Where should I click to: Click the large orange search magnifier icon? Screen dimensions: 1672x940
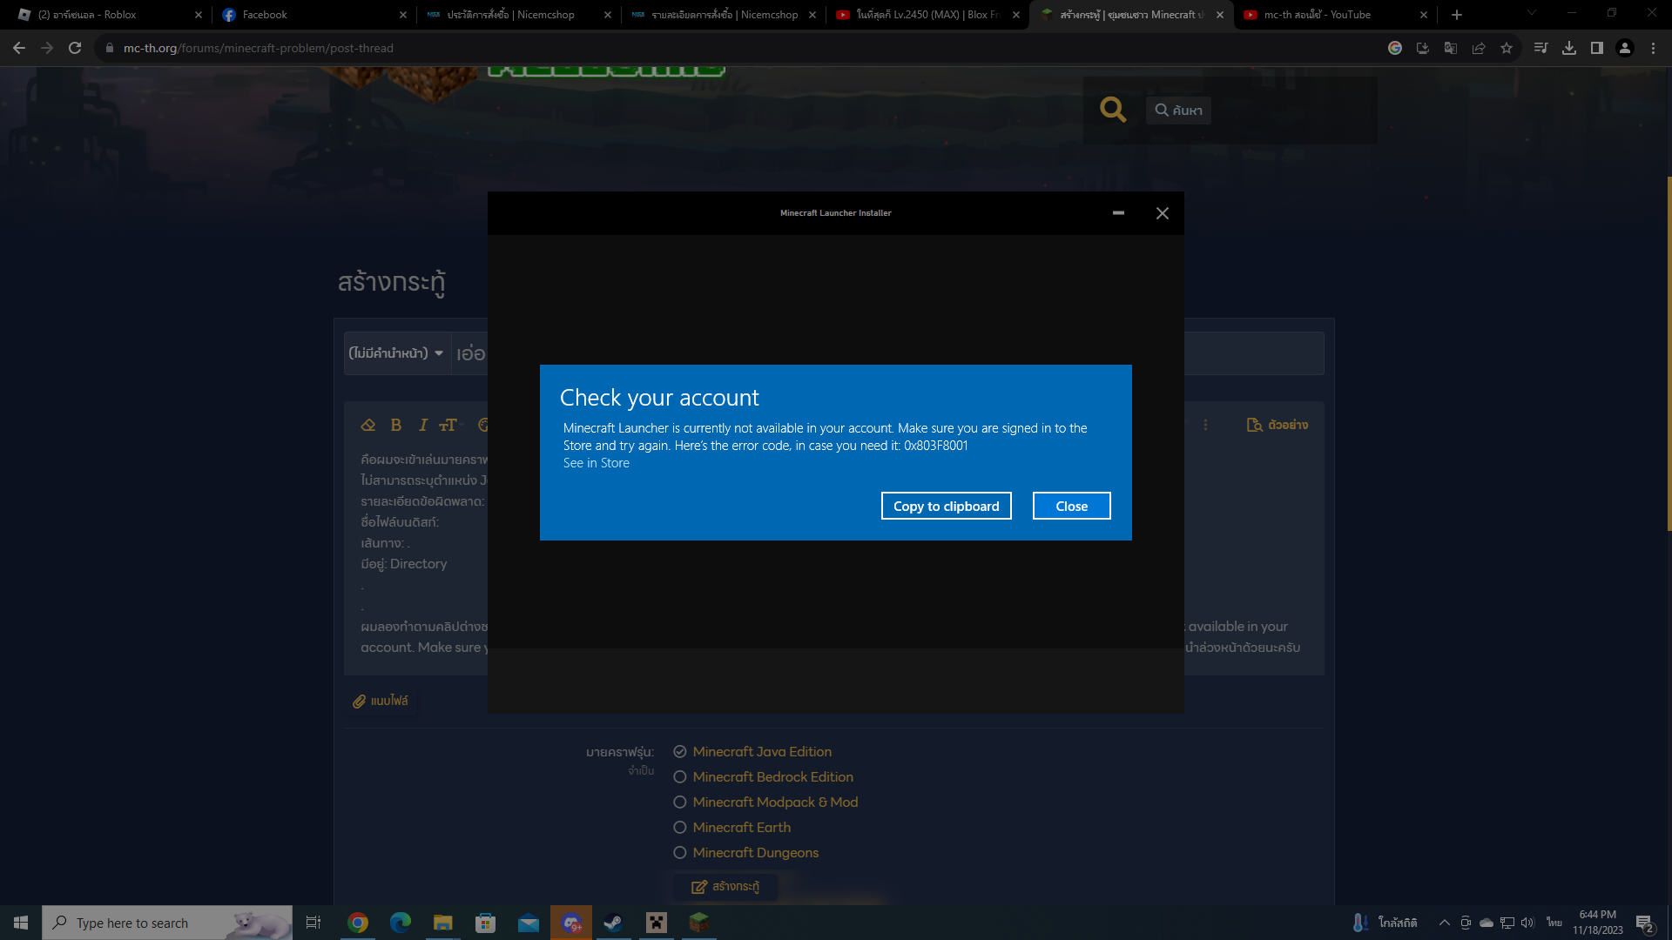1113,110
